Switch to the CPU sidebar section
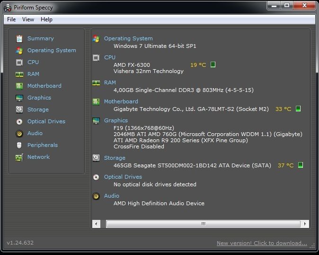The height and width of the screenshot is (255, 319). pos(33,62)
